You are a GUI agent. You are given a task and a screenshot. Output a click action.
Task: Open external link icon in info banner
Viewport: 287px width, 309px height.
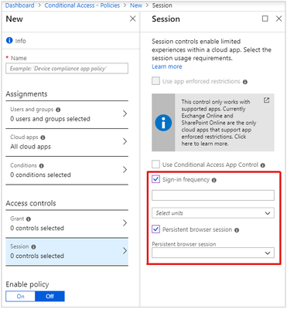tap(266, 100)
